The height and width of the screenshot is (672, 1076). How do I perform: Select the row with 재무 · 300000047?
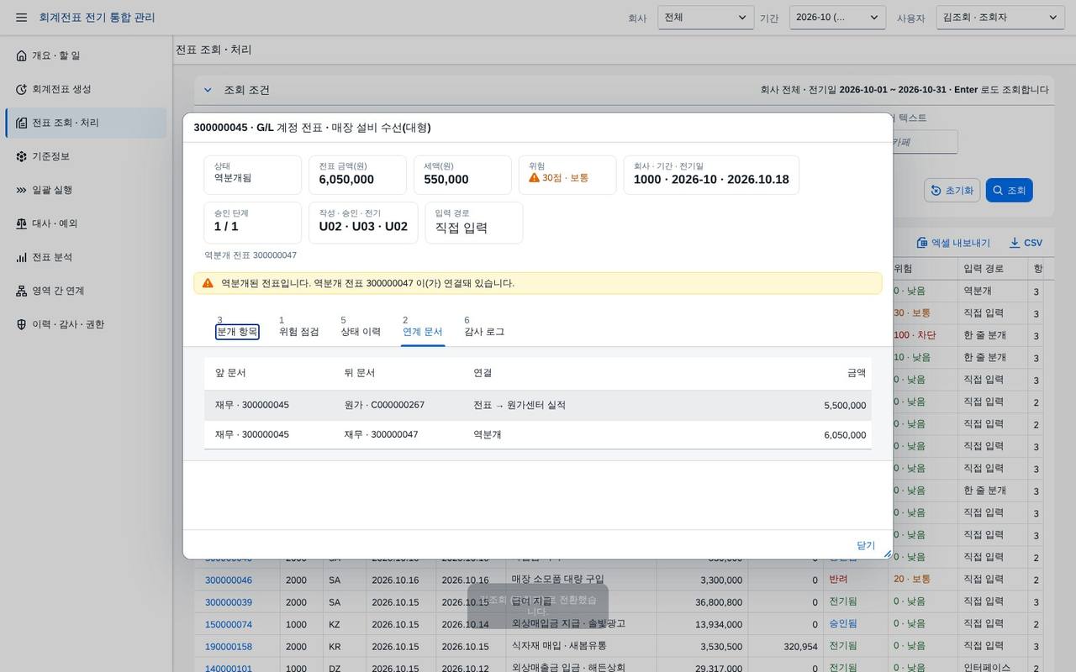coord(538,435)
